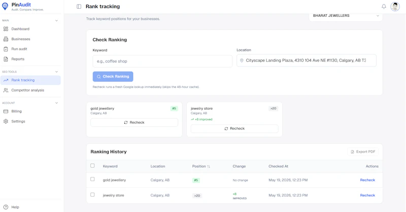Click the Change column header
This screenshot has height=212, width=406.
click(x=239, y=166)
